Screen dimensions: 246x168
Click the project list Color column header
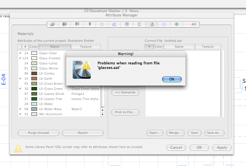coord(34,47)
